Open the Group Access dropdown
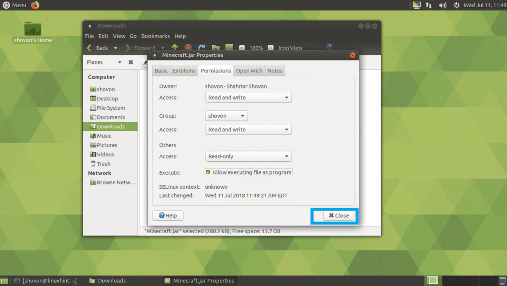This screenshot has height=286, width=507. tap(249, 130)
